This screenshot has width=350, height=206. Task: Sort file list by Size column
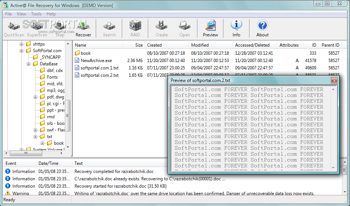pos(134,45)
